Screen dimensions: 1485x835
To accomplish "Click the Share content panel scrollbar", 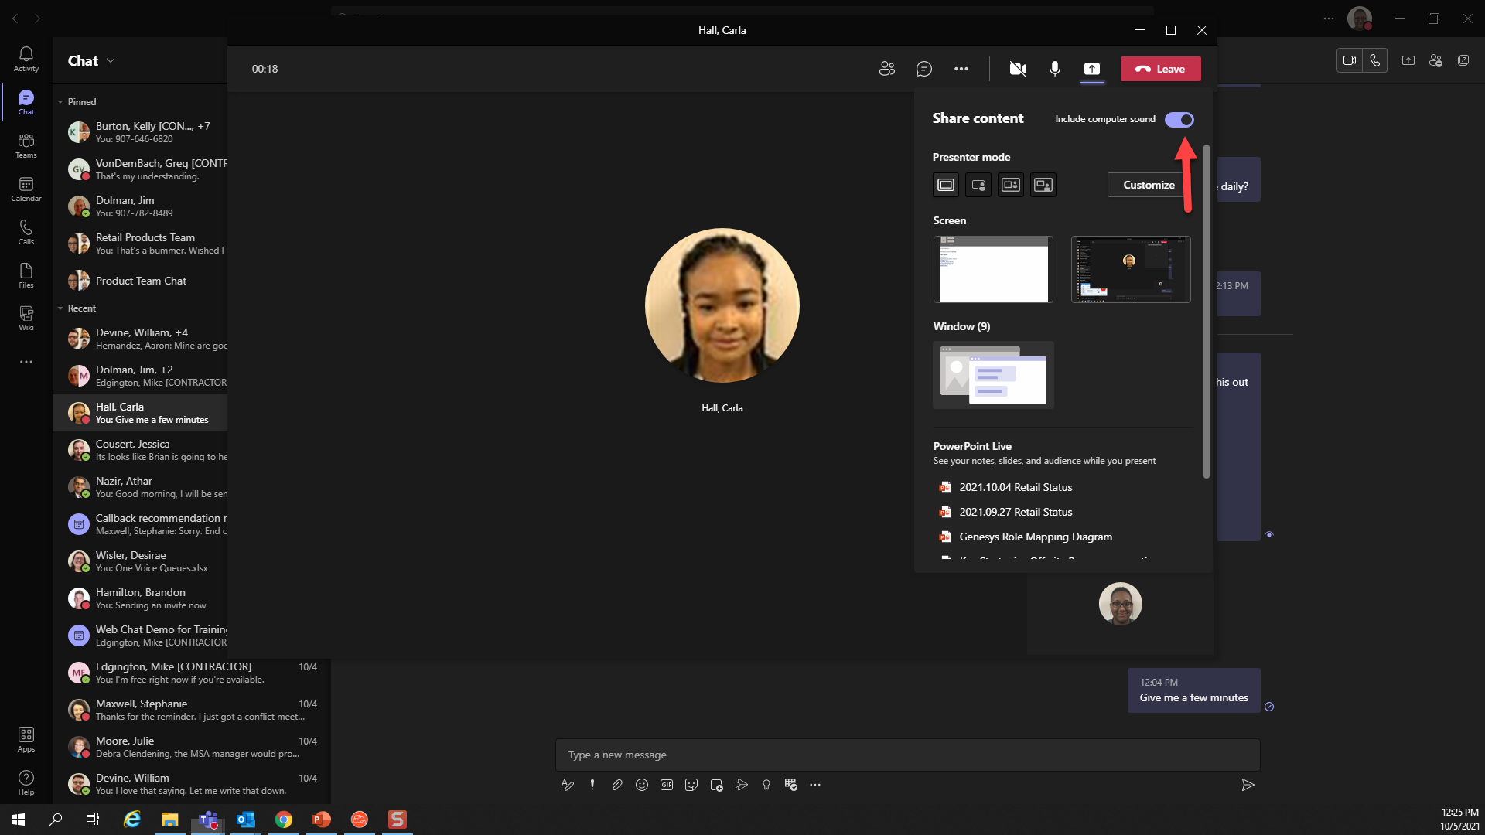I will 1206,309.
